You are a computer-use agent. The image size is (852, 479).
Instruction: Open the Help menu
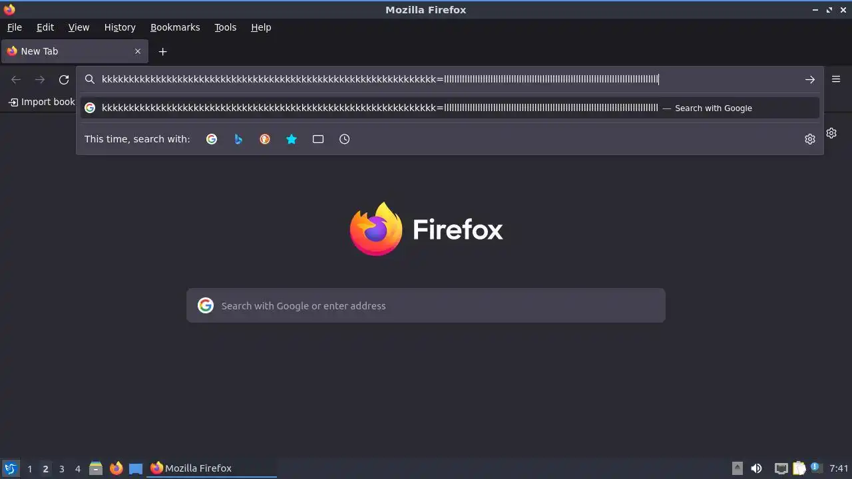[x=261, y=27]
